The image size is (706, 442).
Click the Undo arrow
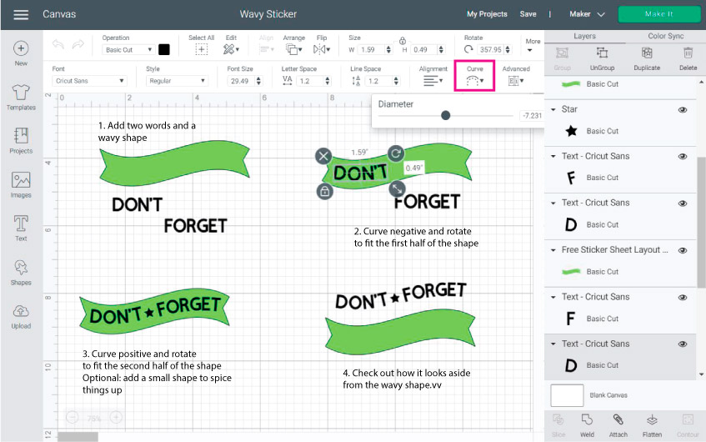pyautogui.click(x=58, y=44)
